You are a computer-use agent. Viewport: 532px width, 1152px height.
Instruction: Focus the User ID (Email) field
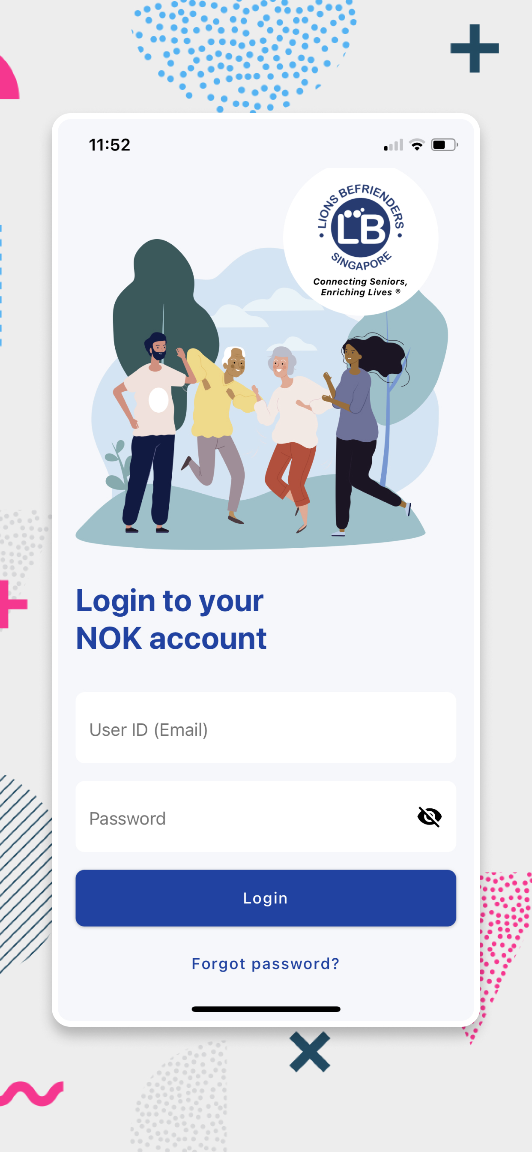(266, 728)
